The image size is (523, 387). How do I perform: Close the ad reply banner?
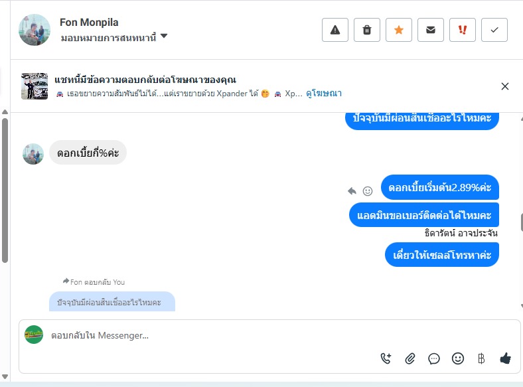505,86
